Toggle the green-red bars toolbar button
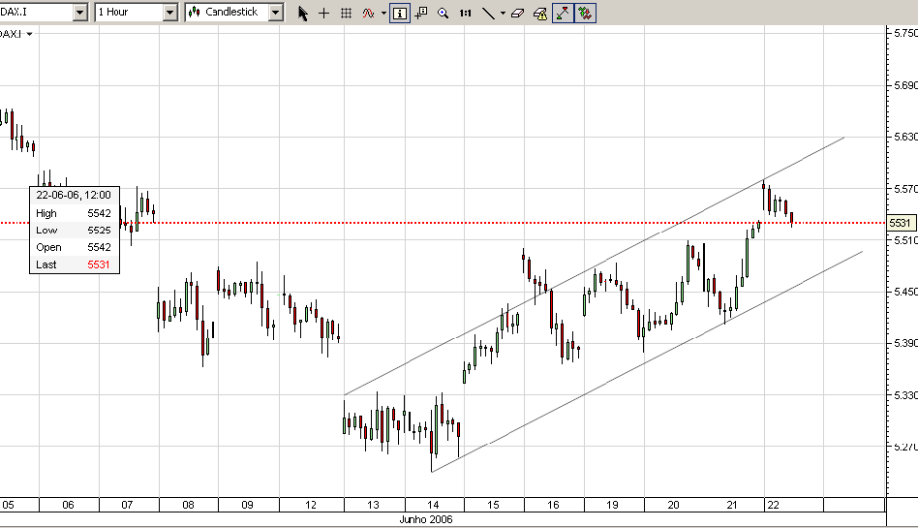 pos(585,13)
